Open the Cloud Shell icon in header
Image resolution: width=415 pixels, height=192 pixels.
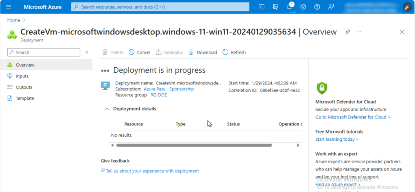(x=262, y=7)
